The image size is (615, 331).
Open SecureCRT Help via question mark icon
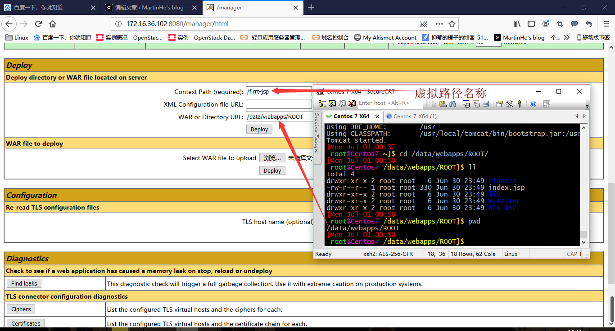(x=533, y=104)
